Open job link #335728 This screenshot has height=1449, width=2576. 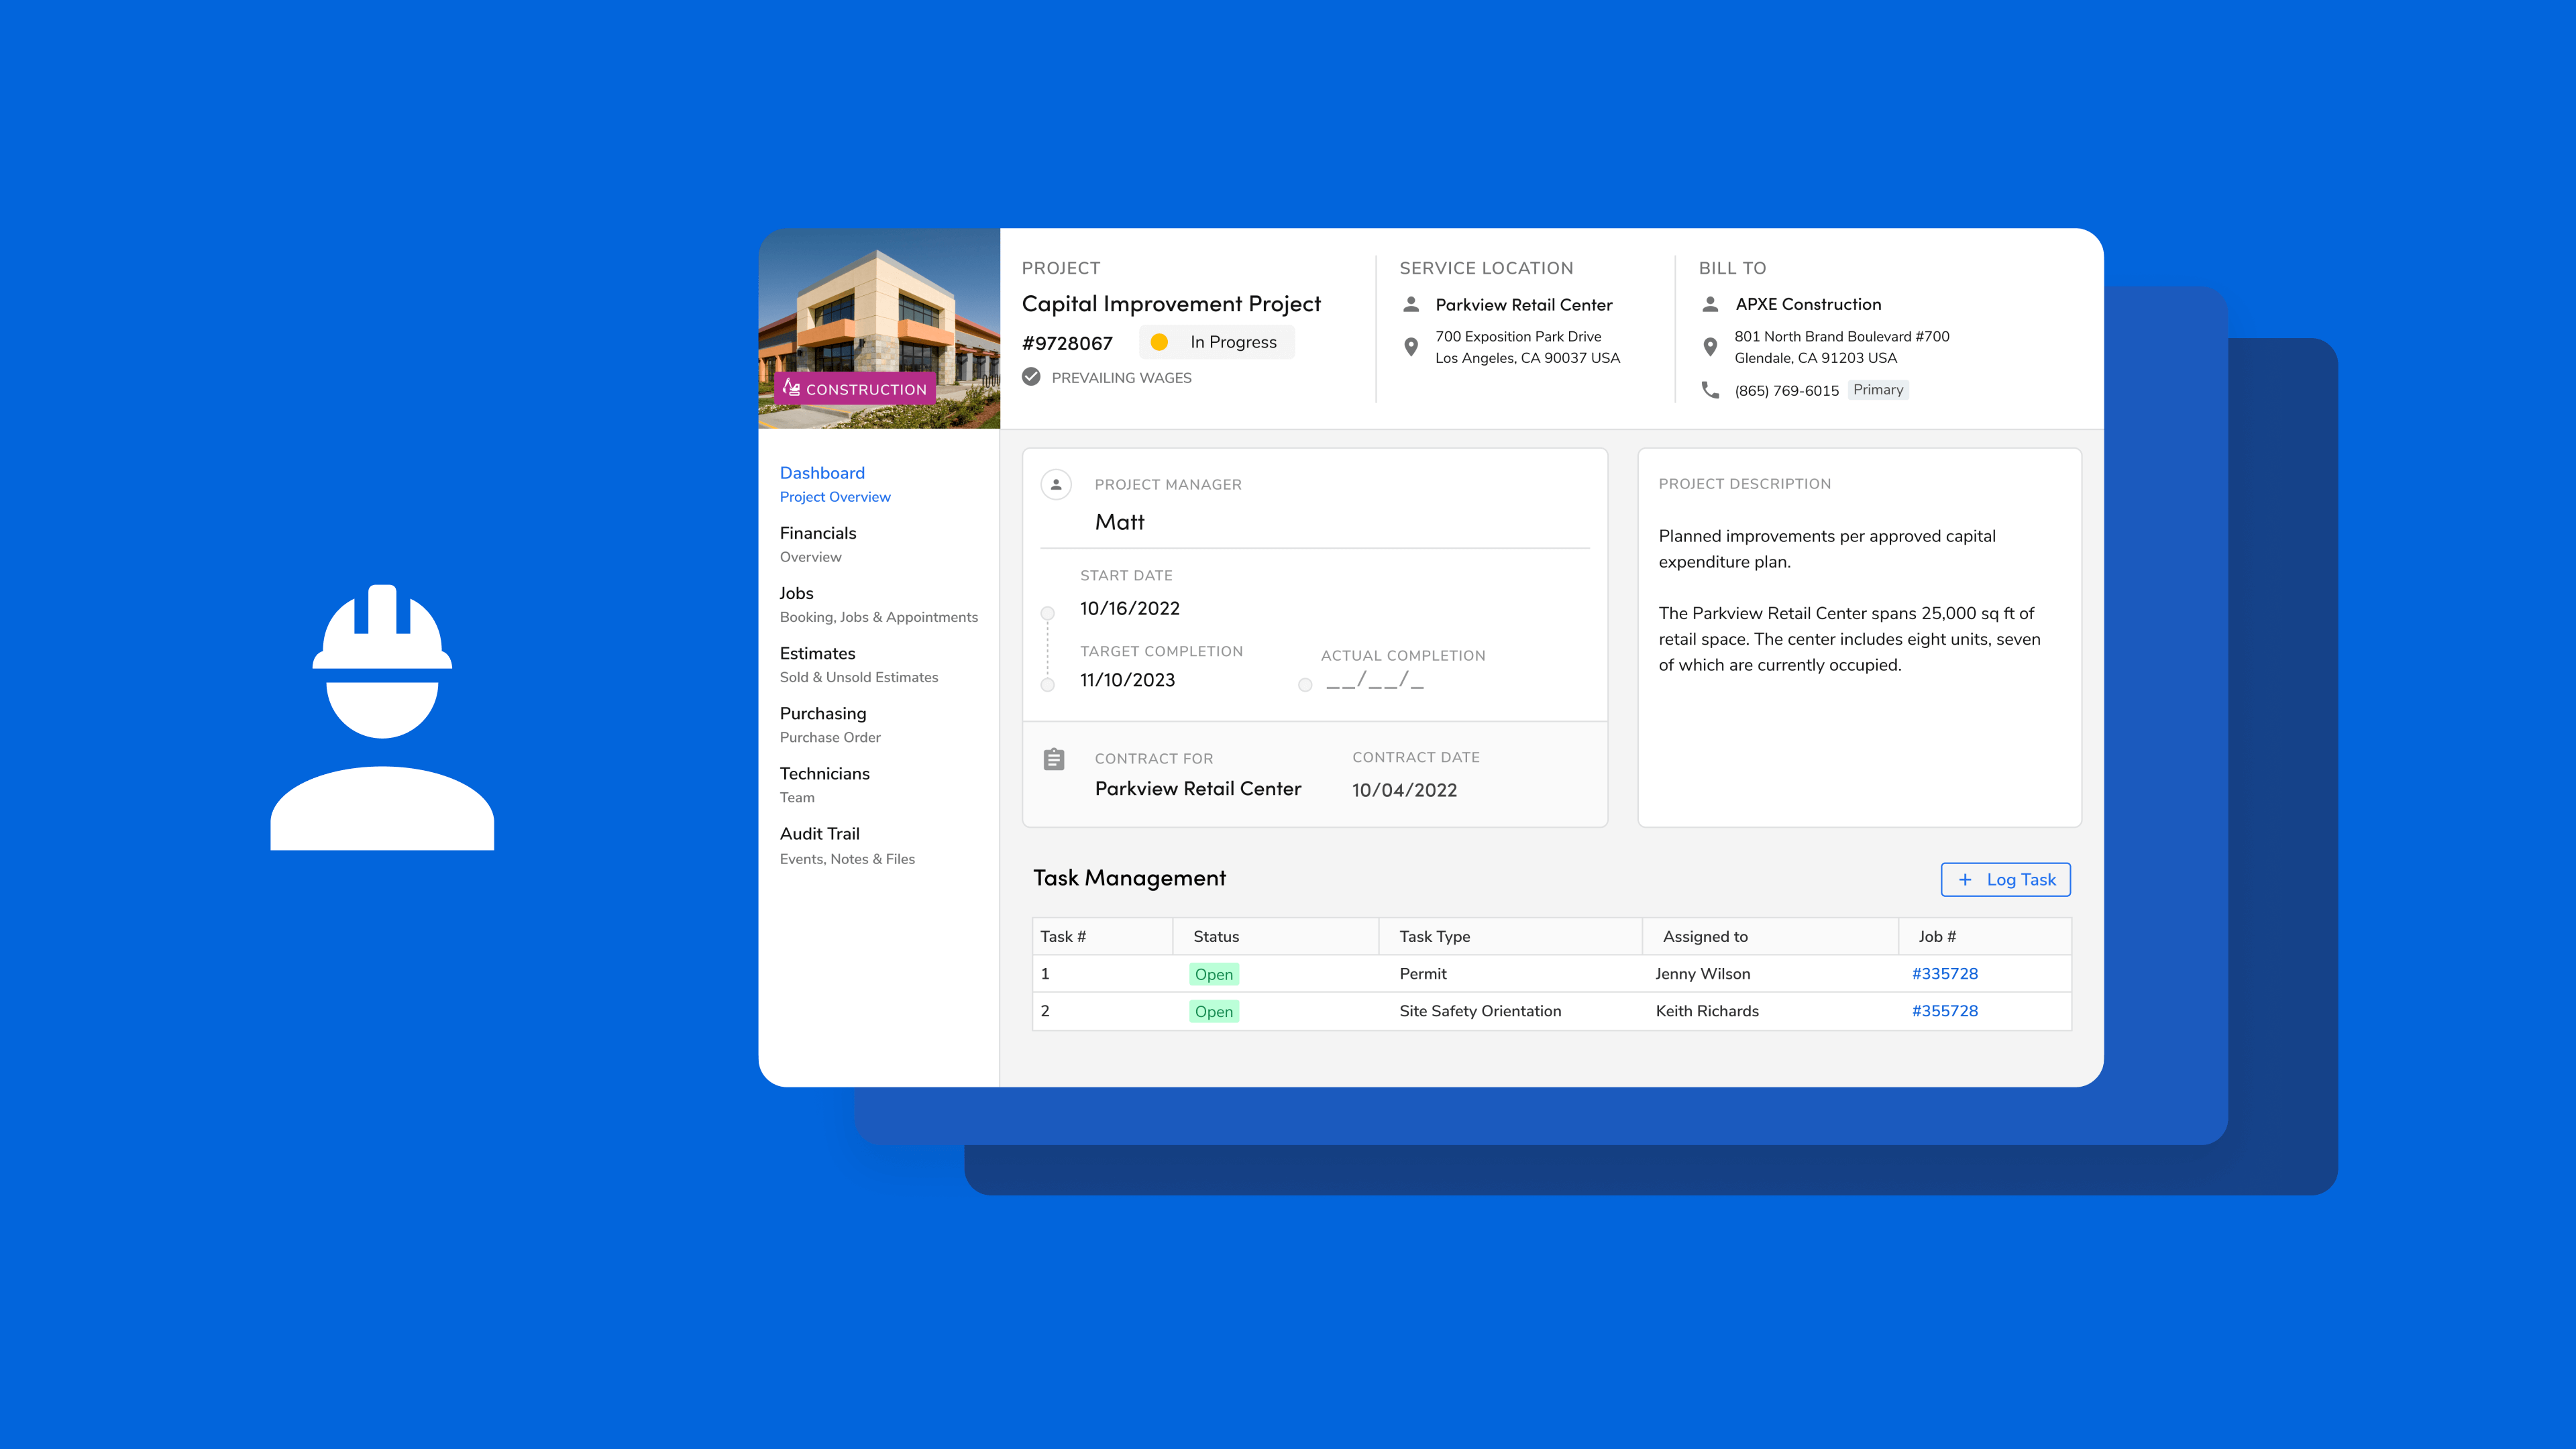[1944, 973]
